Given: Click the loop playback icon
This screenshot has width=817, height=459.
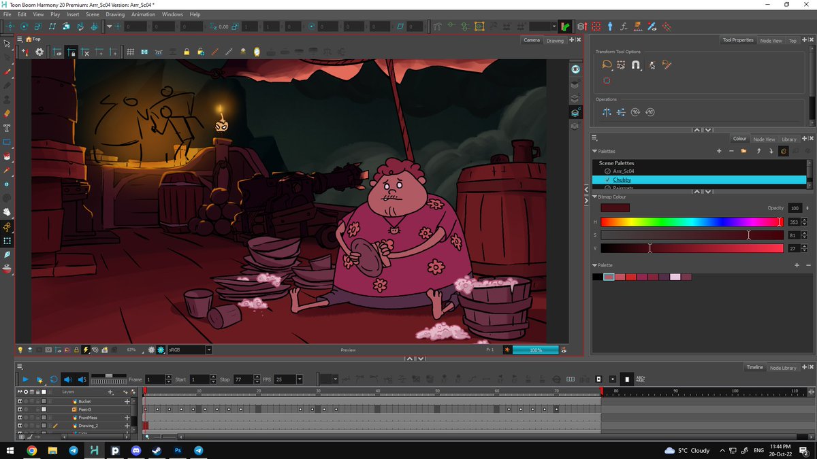Looking at the screenshot, I should click(x=53, y=379).
